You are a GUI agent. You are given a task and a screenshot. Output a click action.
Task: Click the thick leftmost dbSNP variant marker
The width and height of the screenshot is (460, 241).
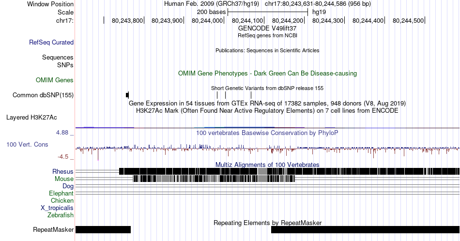(127, 95)
